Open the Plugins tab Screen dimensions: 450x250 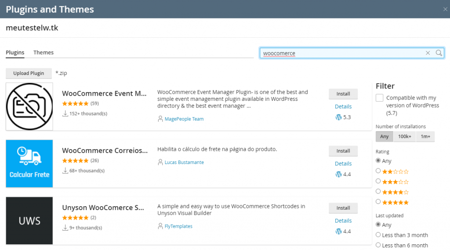click(15, 52)
